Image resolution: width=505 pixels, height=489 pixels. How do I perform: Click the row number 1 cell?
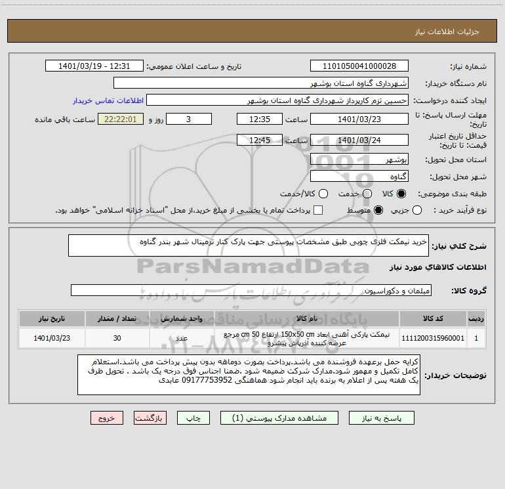tap(476, 338)
